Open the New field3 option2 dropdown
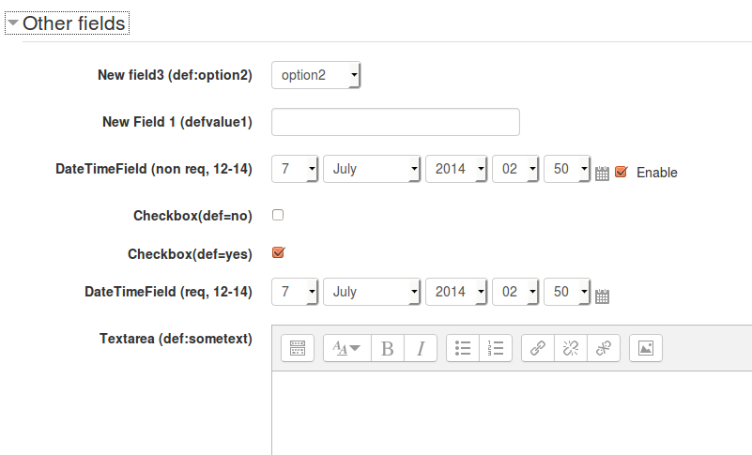The height and width of the screenshot is (455, 752). [316, 75]
